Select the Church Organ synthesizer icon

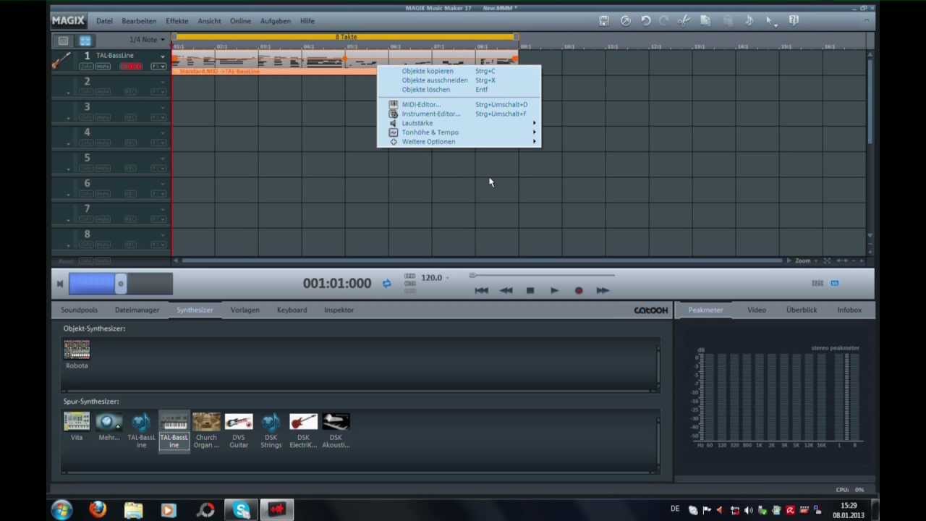206,421
